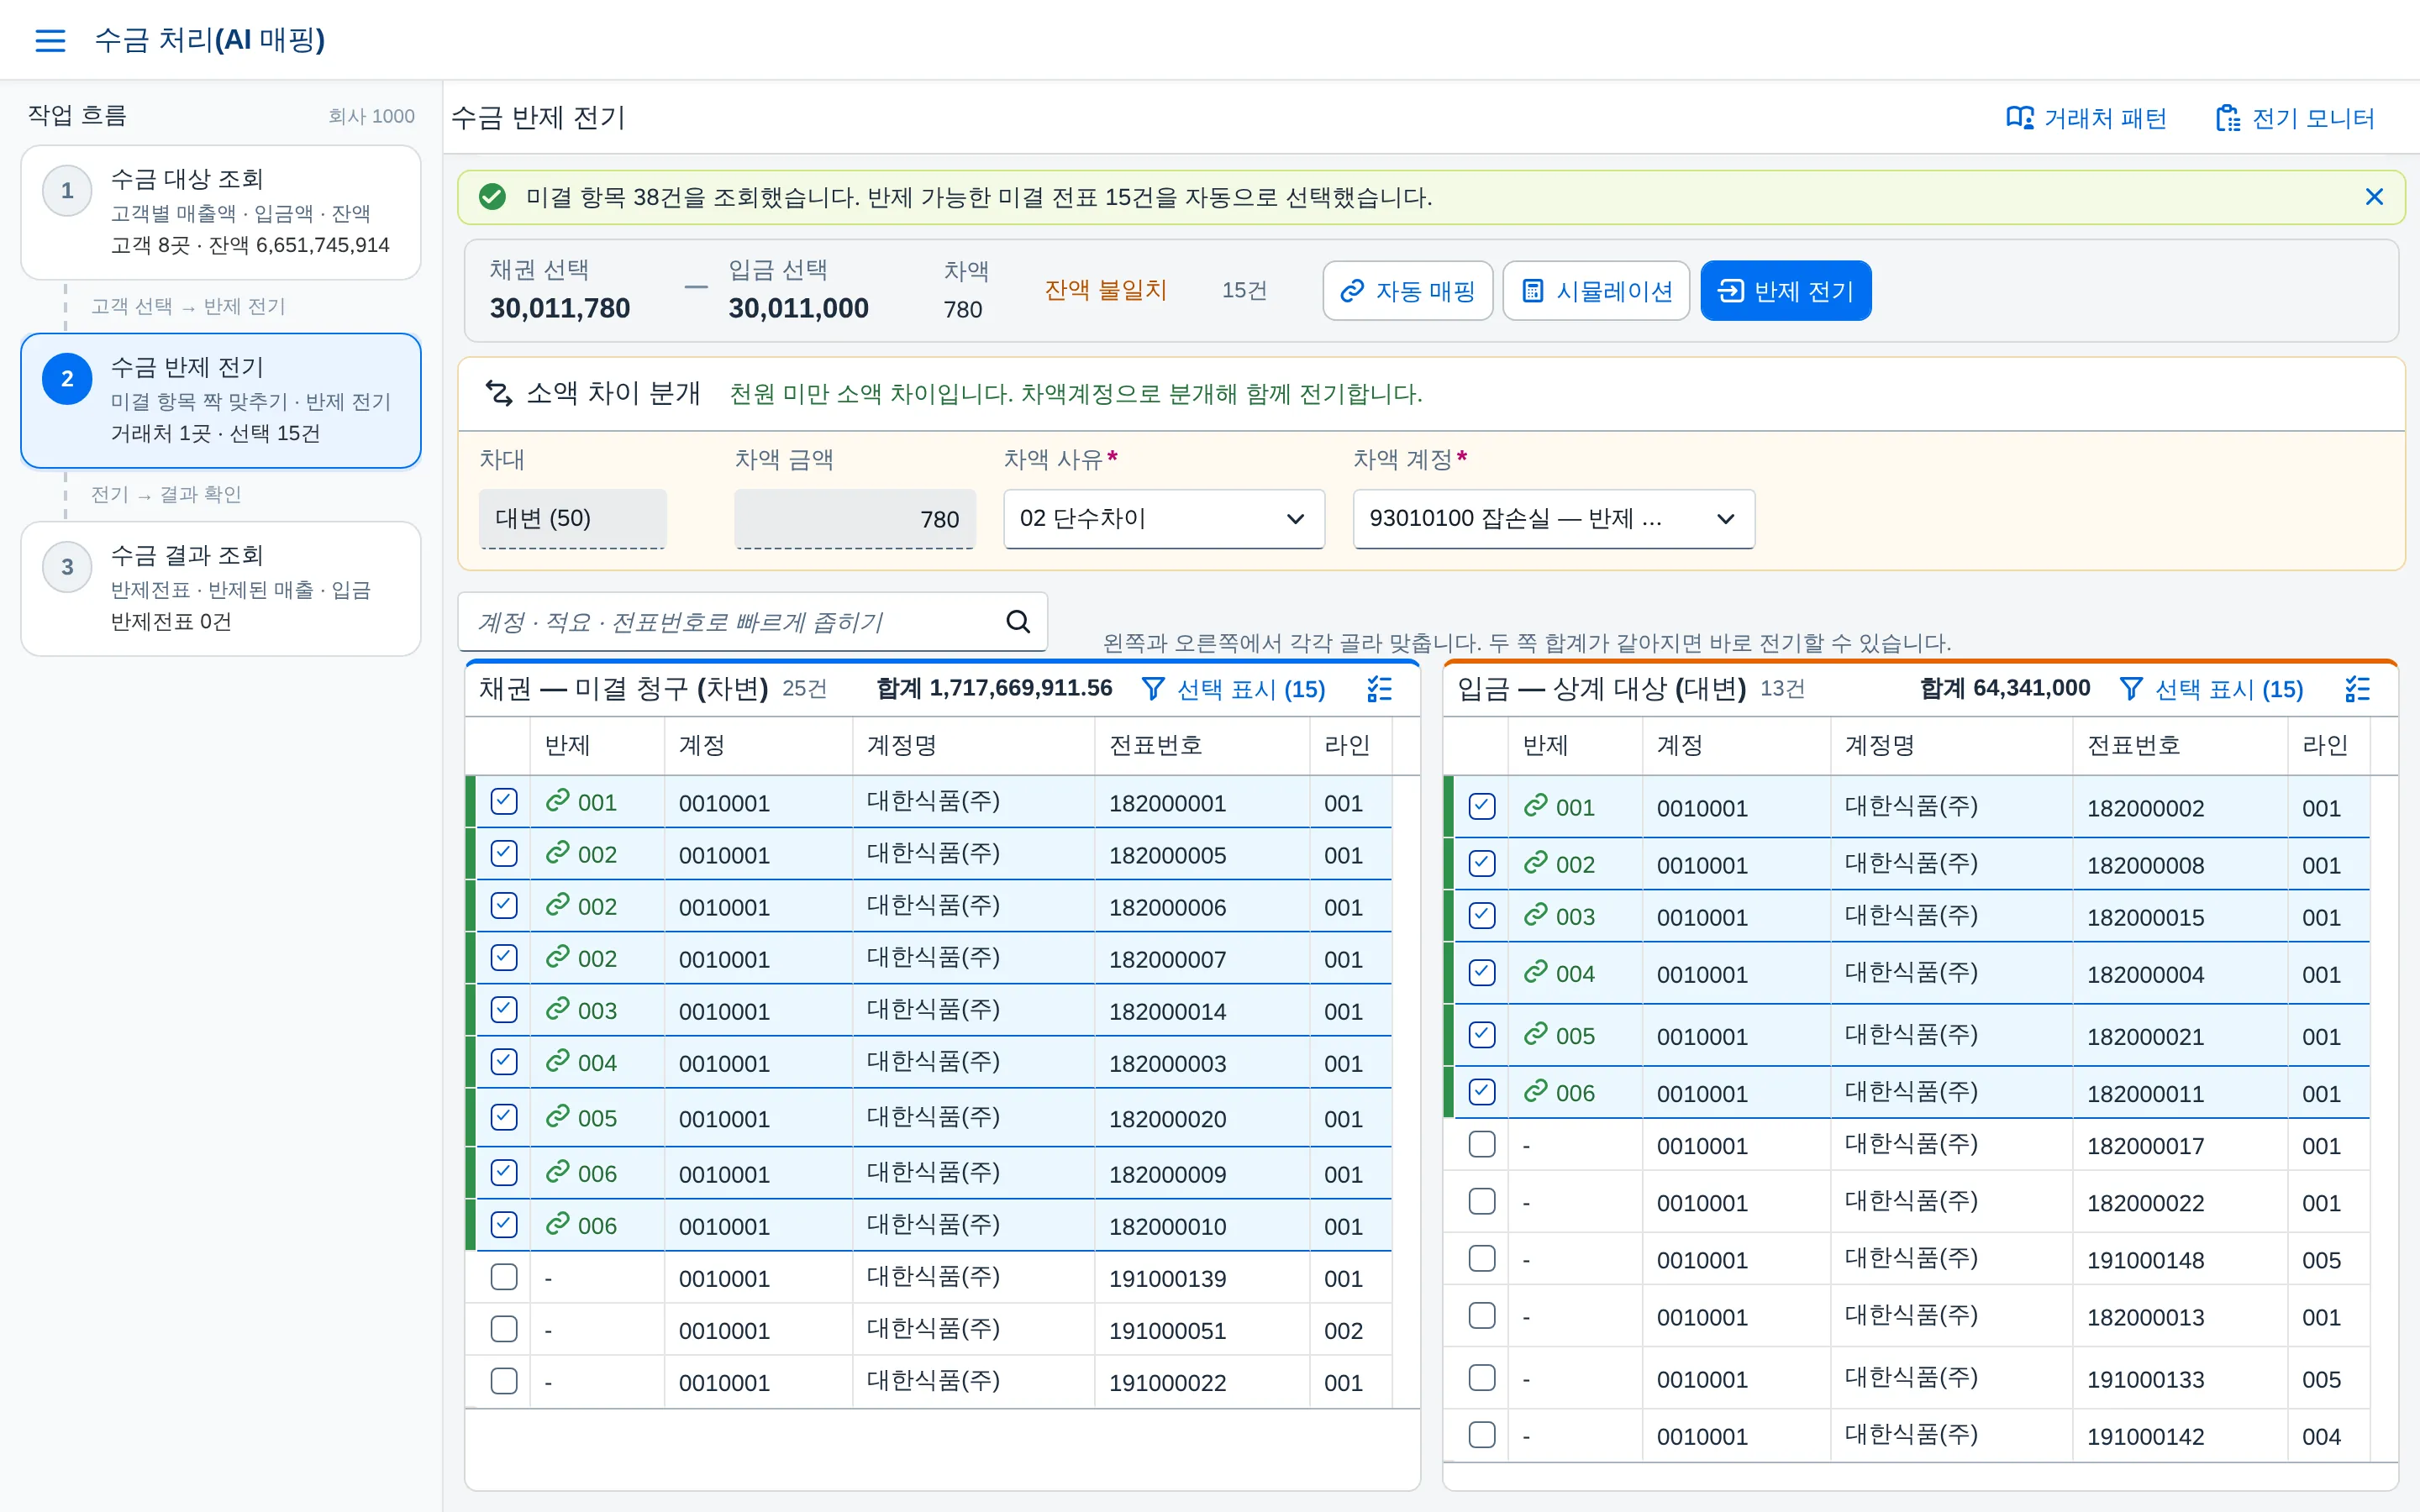Image resolution: width=2420 pixels, height=1512 pixels.
Task: Click the 자동 매핑 button
Action: coord(1408,291)
